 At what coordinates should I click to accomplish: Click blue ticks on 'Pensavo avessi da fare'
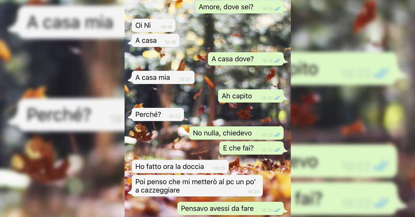point(277,210)
